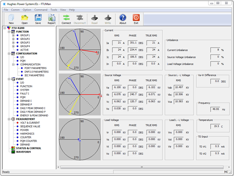
Task: Expand GROUP2 in the tree
Action: [x=13, y=39]
